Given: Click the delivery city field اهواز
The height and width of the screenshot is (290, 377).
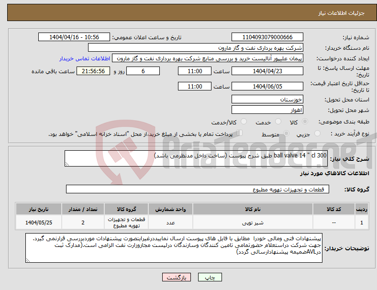Looking at the screenshot, I should click(267, 110).
